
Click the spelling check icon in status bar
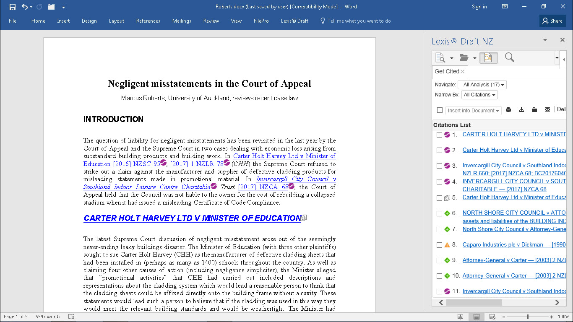pyautogui.click(x=71, y=317)
